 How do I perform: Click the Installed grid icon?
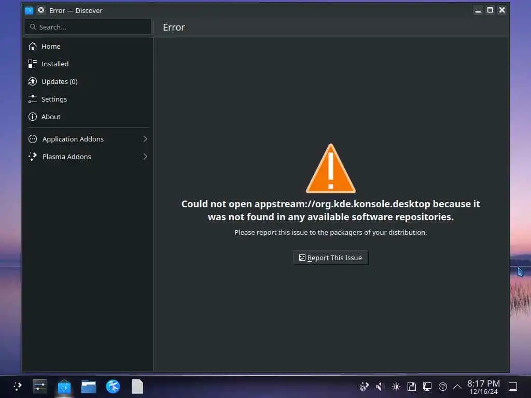click(x=33, y=64)
